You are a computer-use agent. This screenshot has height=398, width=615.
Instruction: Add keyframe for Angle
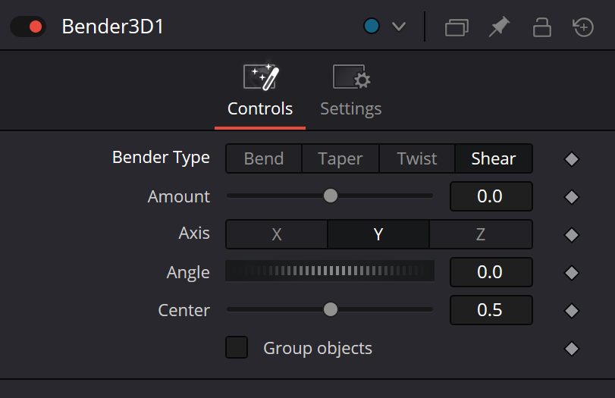click(x=572, y=273)
